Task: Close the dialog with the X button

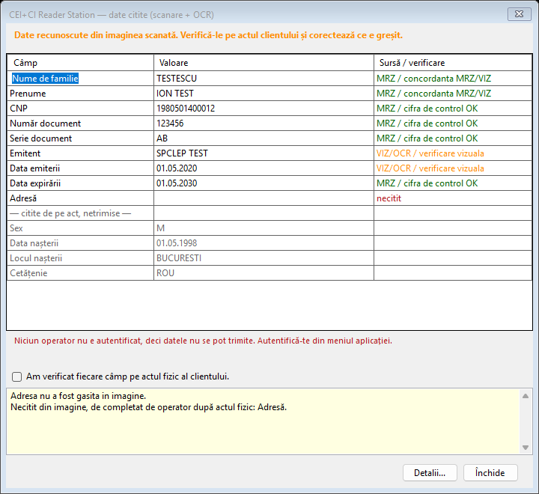Action: 519,14
